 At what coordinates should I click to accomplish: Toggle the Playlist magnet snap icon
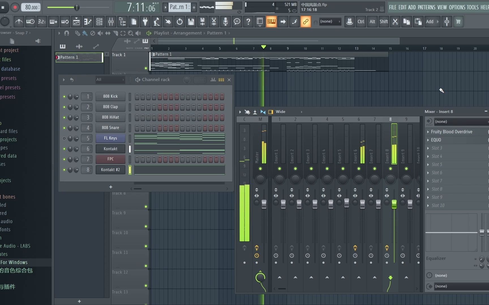coord(67,33)
